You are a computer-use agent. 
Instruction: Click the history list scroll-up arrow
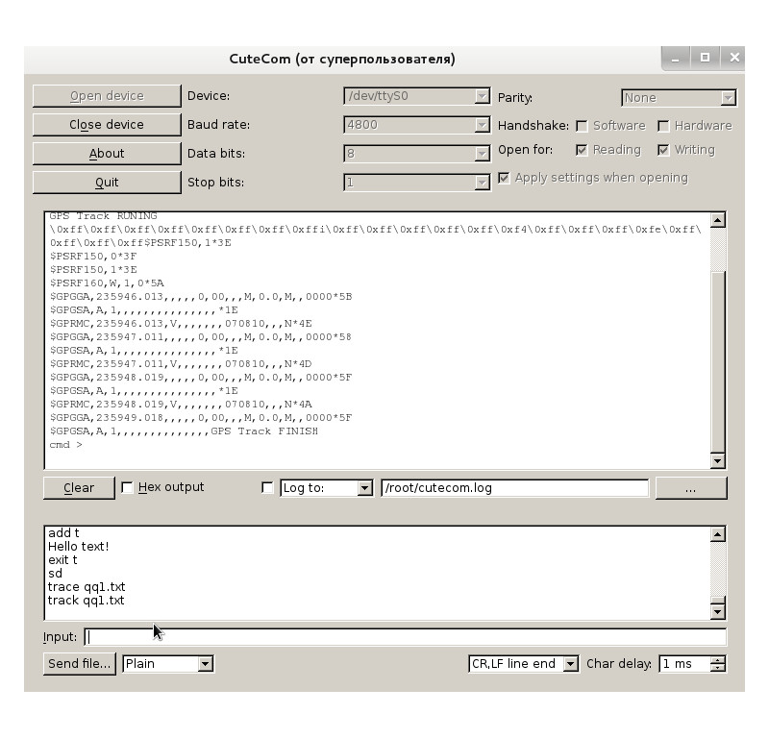(x=717, y=534)
